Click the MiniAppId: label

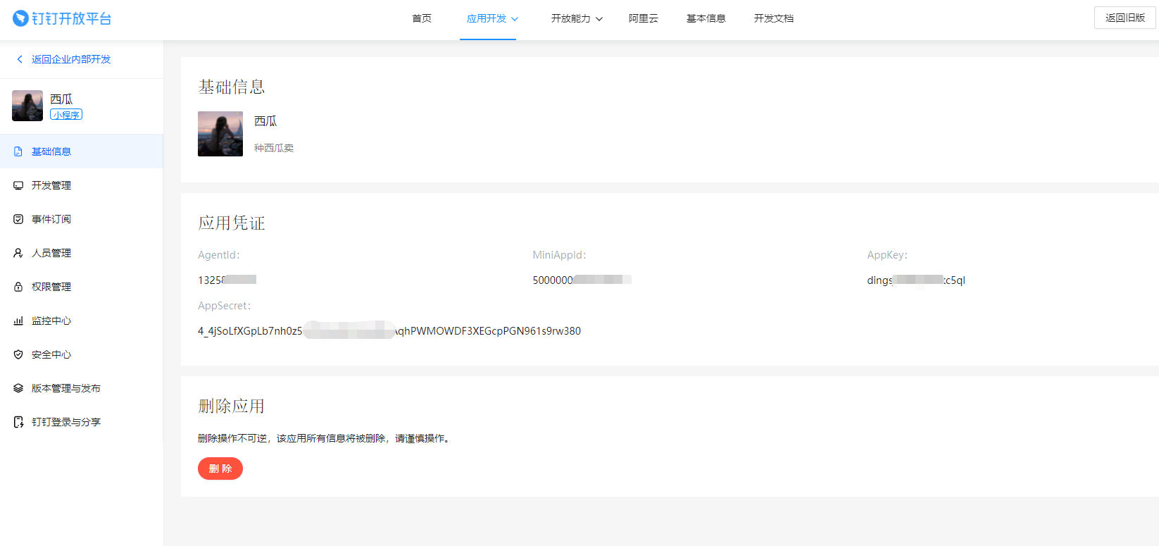(560, 255)
